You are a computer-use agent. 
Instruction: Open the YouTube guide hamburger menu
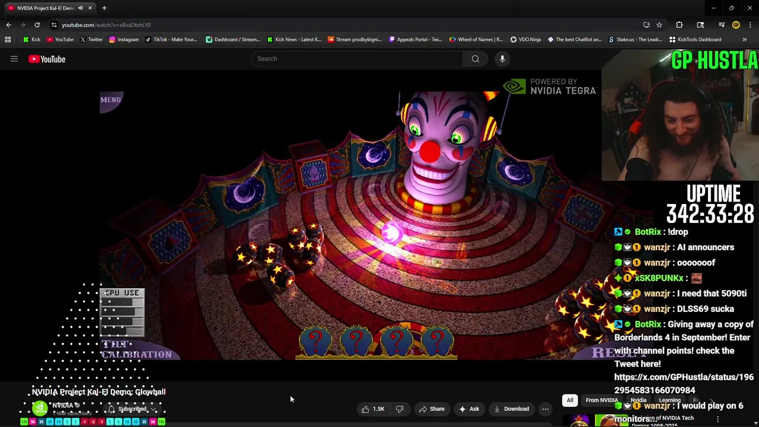[14, 59]
